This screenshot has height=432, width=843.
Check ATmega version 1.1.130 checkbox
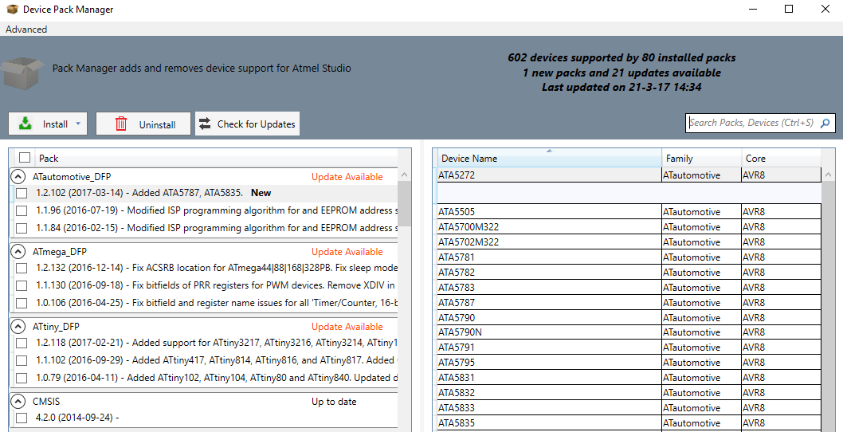point(22,285)
